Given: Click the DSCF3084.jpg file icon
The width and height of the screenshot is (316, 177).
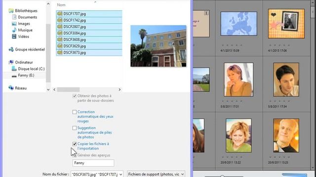Looking at the screenshot, I should [60, 33].
